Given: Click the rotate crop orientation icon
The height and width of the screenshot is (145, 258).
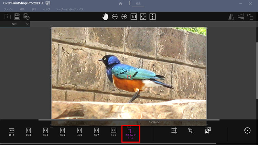Looking at the screenshot, I should 191,130.
